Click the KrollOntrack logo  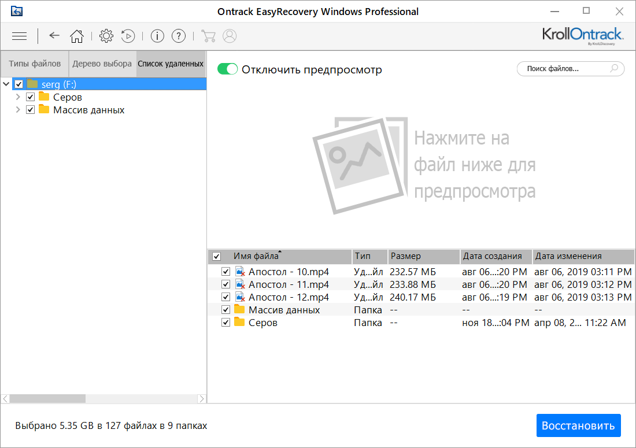(582, 36)
